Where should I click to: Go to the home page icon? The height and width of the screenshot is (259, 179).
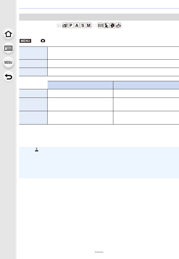[8, 34]
